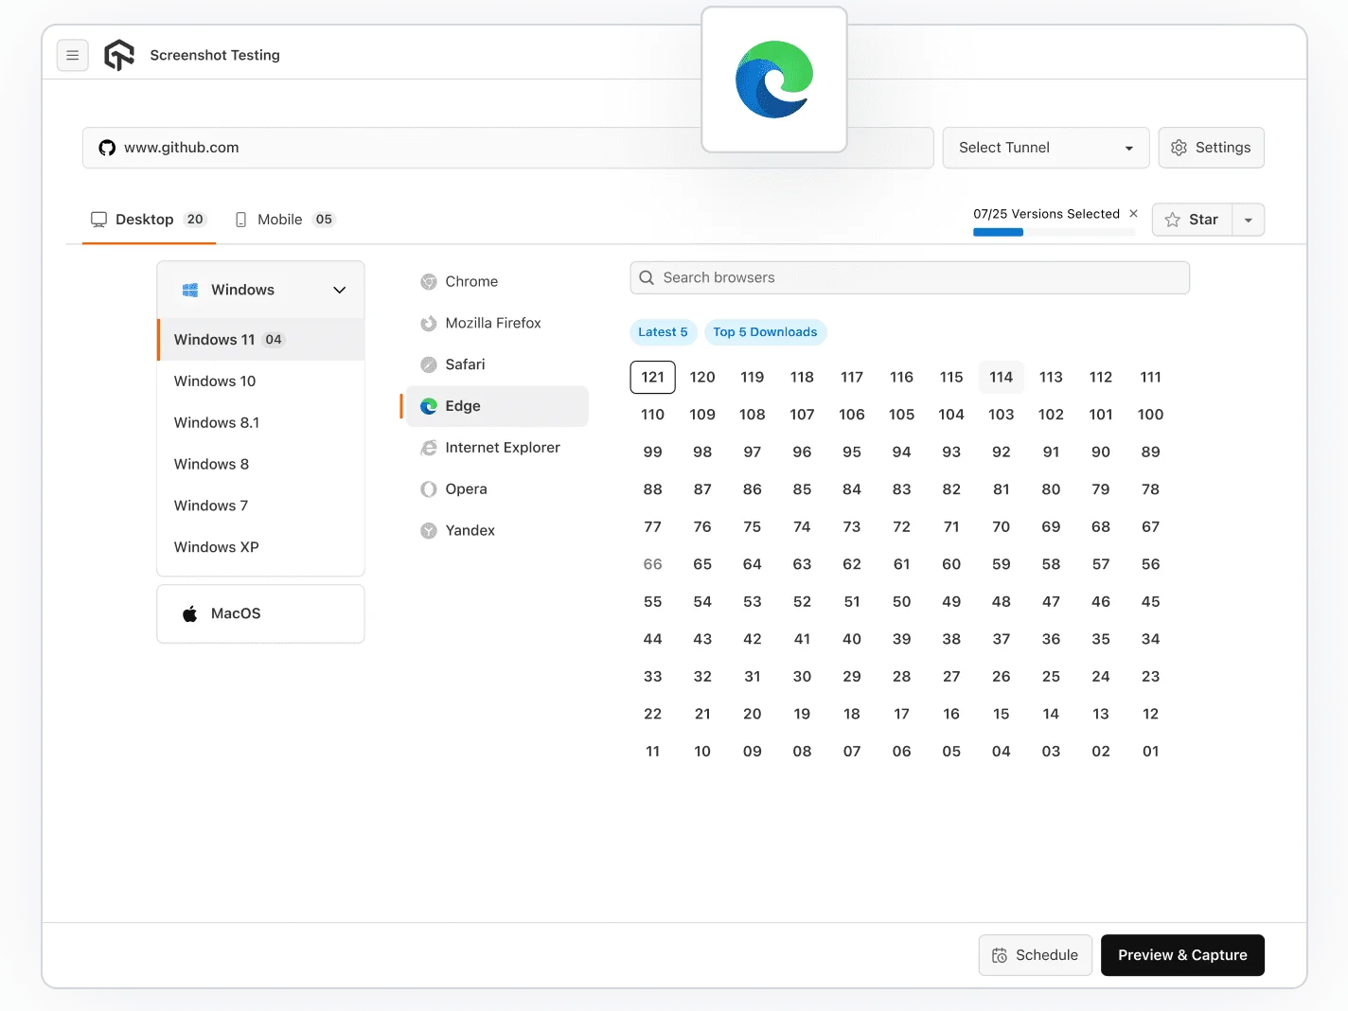Open the hamburger menu icon

coord(73,56)
